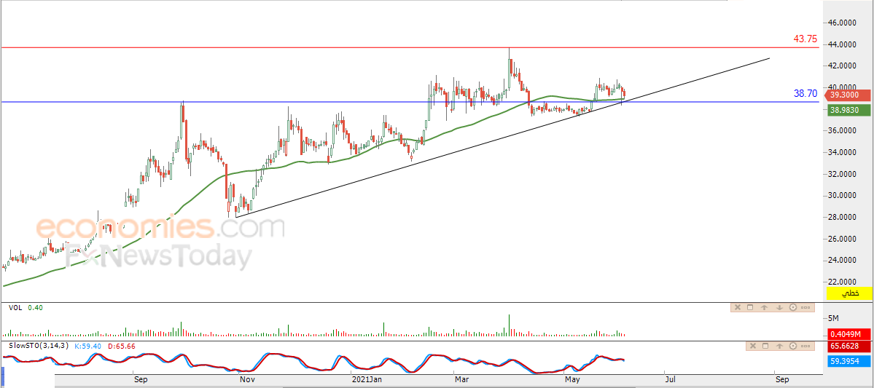
Task: Click the D:65.66 stochastic value
Action: (121, 346)
